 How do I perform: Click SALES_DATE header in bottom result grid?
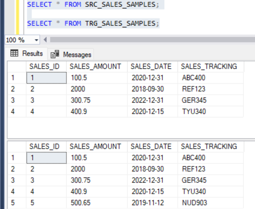pos(151,146)
